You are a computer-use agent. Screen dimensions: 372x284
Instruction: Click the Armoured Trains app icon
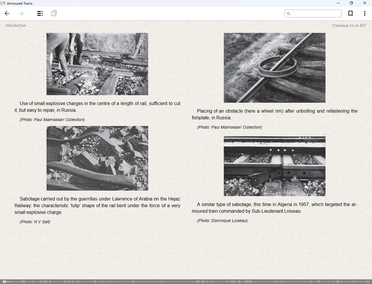coord(3,3)
